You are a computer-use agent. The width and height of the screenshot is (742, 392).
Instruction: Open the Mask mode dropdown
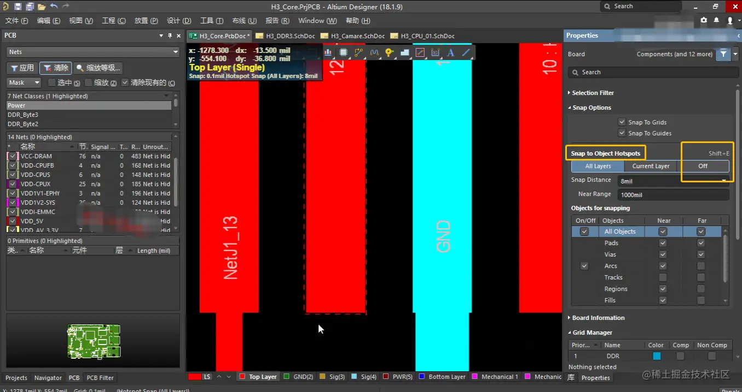tap(24, 82)
